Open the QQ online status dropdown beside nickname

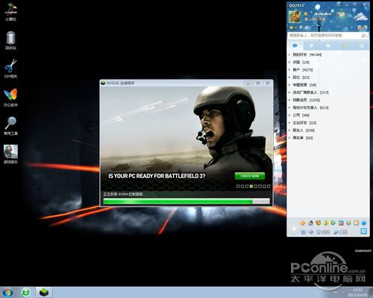pos(307,14)
